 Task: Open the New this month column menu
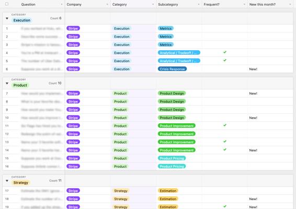(x=290, y=4)
